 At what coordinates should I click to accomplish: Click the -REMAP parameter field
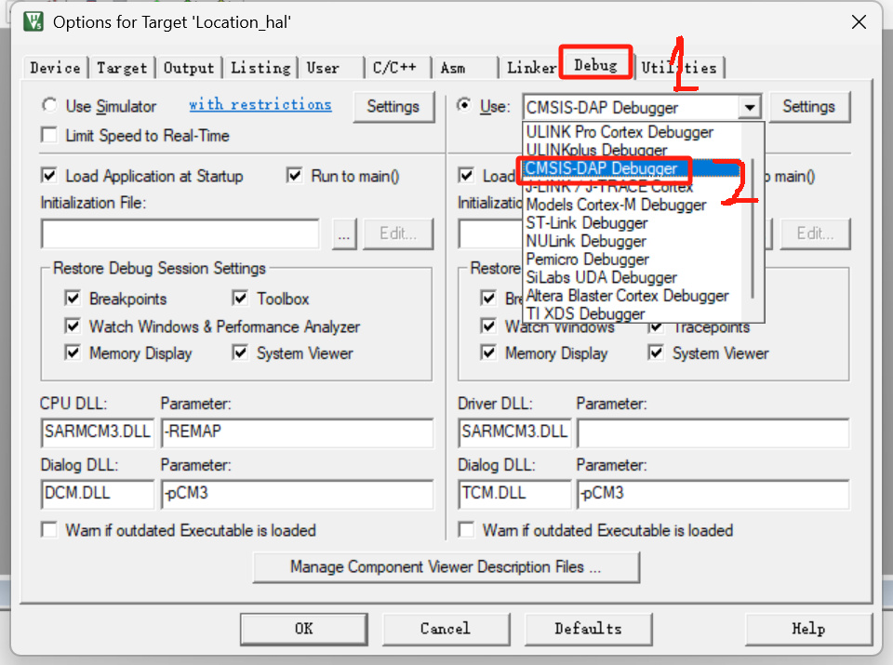[x=298, y=432]
